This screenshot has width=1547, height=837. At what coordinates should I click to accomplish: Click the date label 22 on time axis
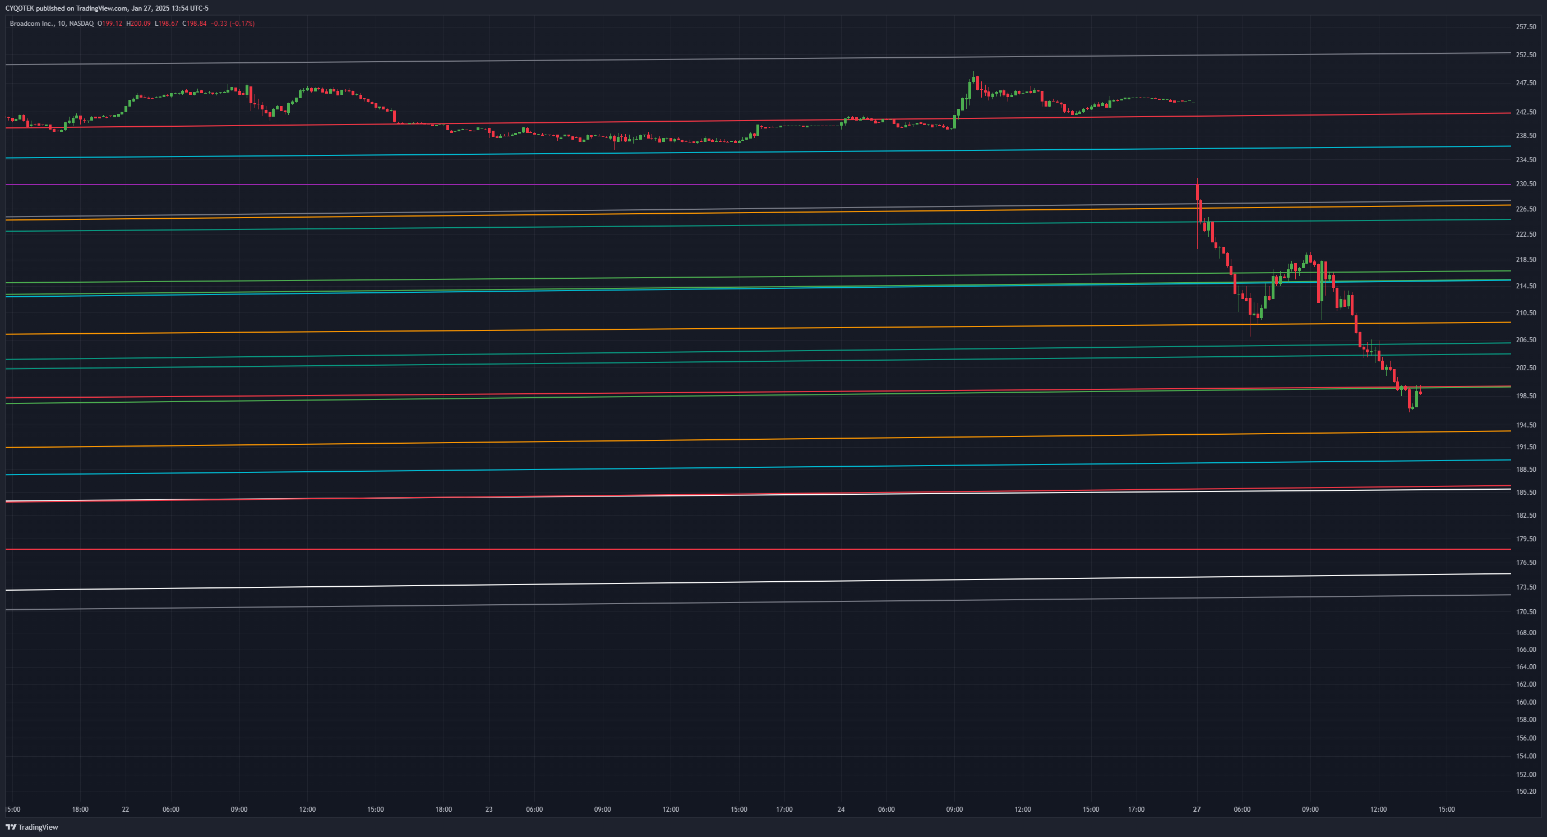click(x=126, y=810)
